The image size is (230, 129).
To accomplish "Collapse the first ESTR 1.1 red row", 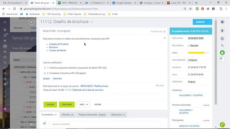I will (24, 82).
